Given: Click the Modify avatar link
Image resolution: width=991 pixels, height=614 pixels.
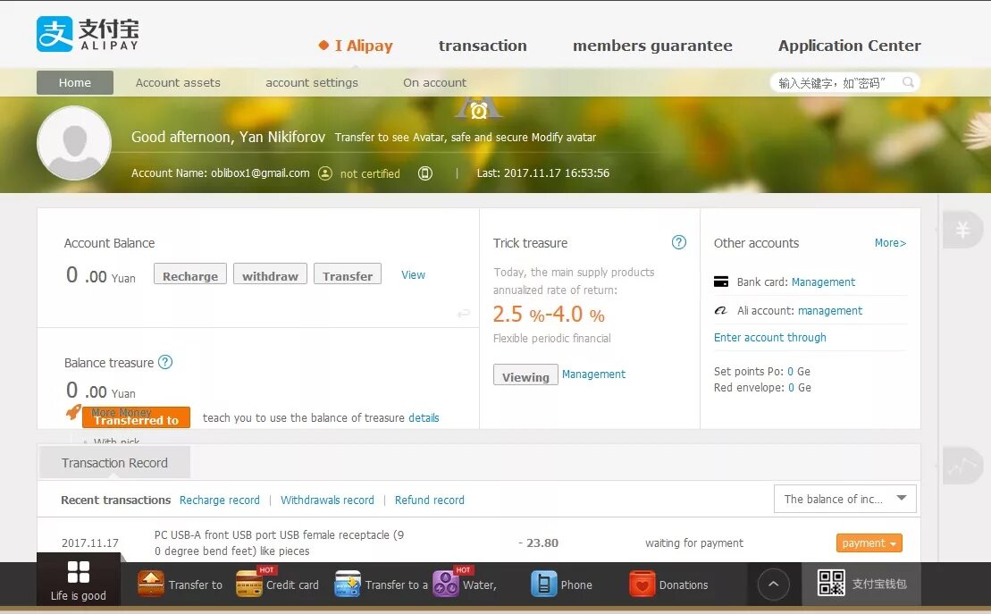Looking at the screenshot, I should (564, 138).
